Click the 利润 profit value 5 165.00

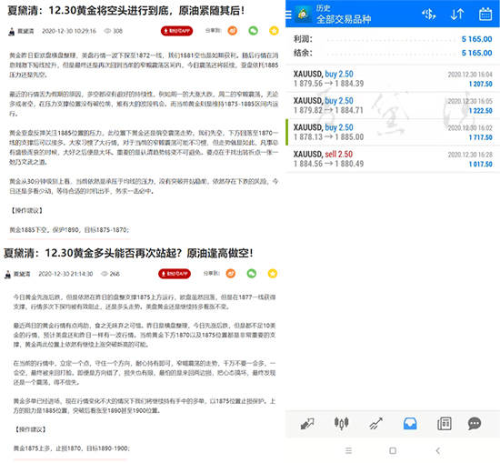pos(476,39)
